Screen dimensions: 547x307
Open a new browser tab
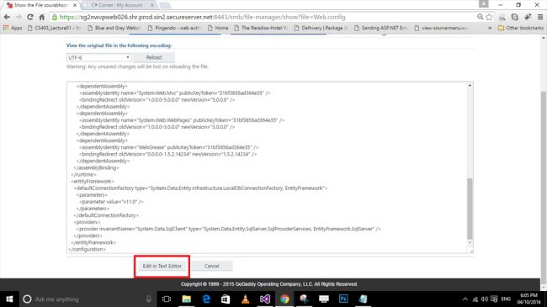pos(165,5)
